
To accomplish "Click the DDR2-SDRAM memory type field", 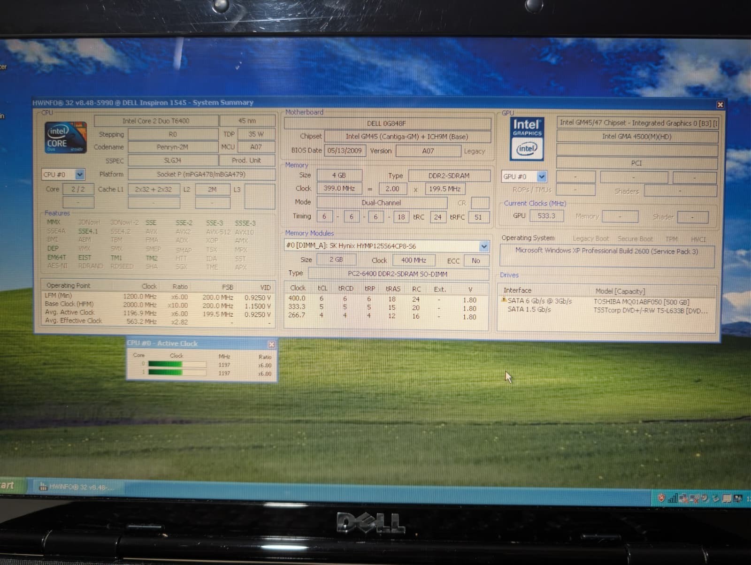I will 449,176.
